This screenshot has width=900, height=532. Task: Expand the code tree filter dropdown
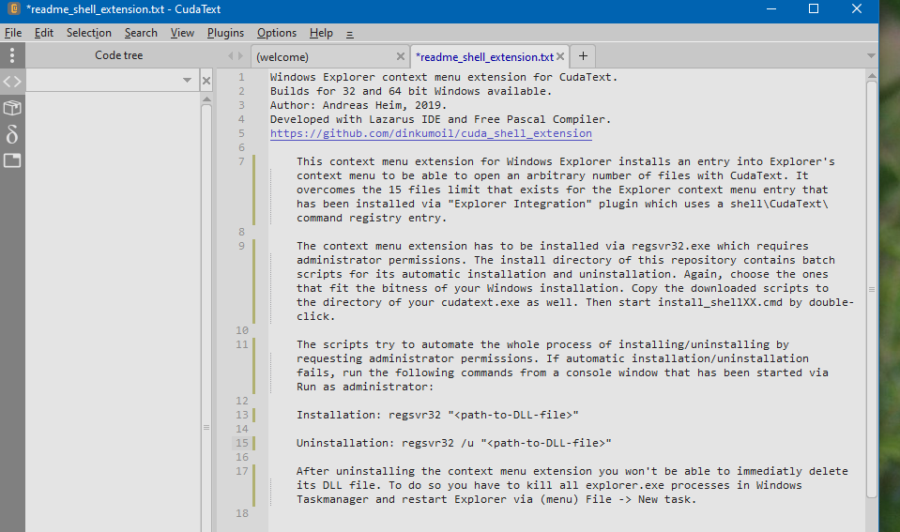pyautogui.click(x=187, y=82)
